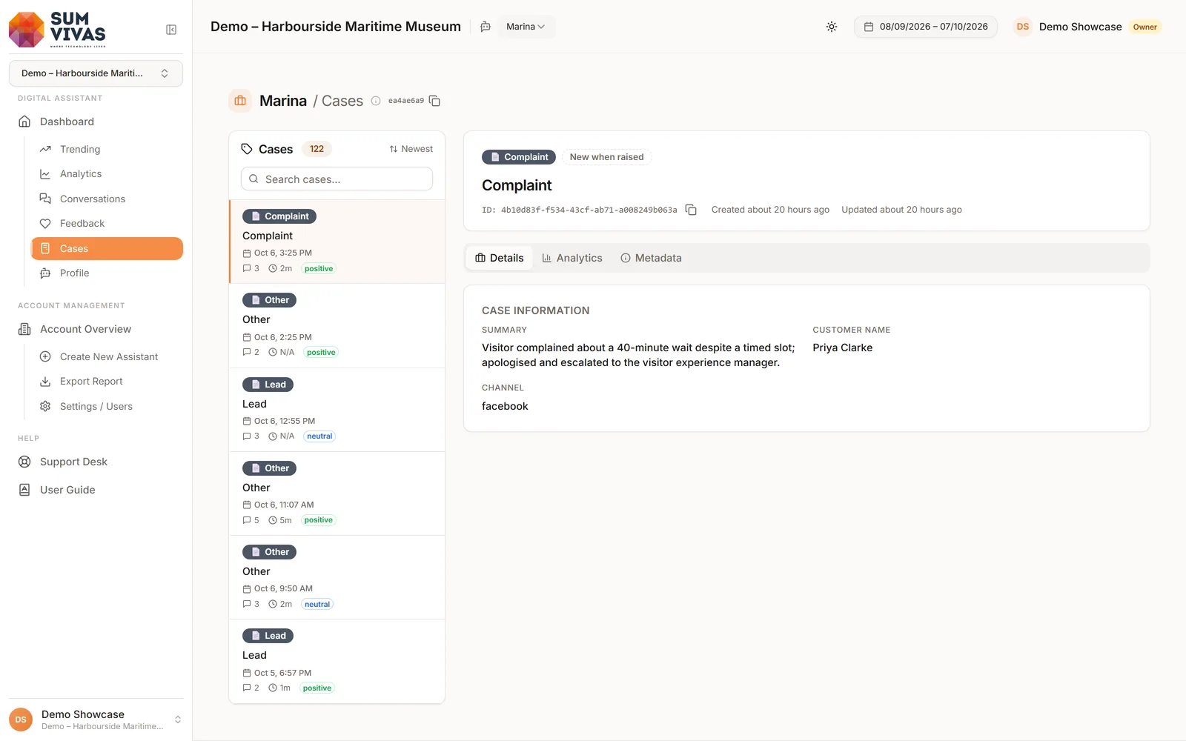This screenshot has width=1186, height=741.
Task: Select the Complaint case from Oct 6, 3:25 PM
Action: [x=337, y=242]
